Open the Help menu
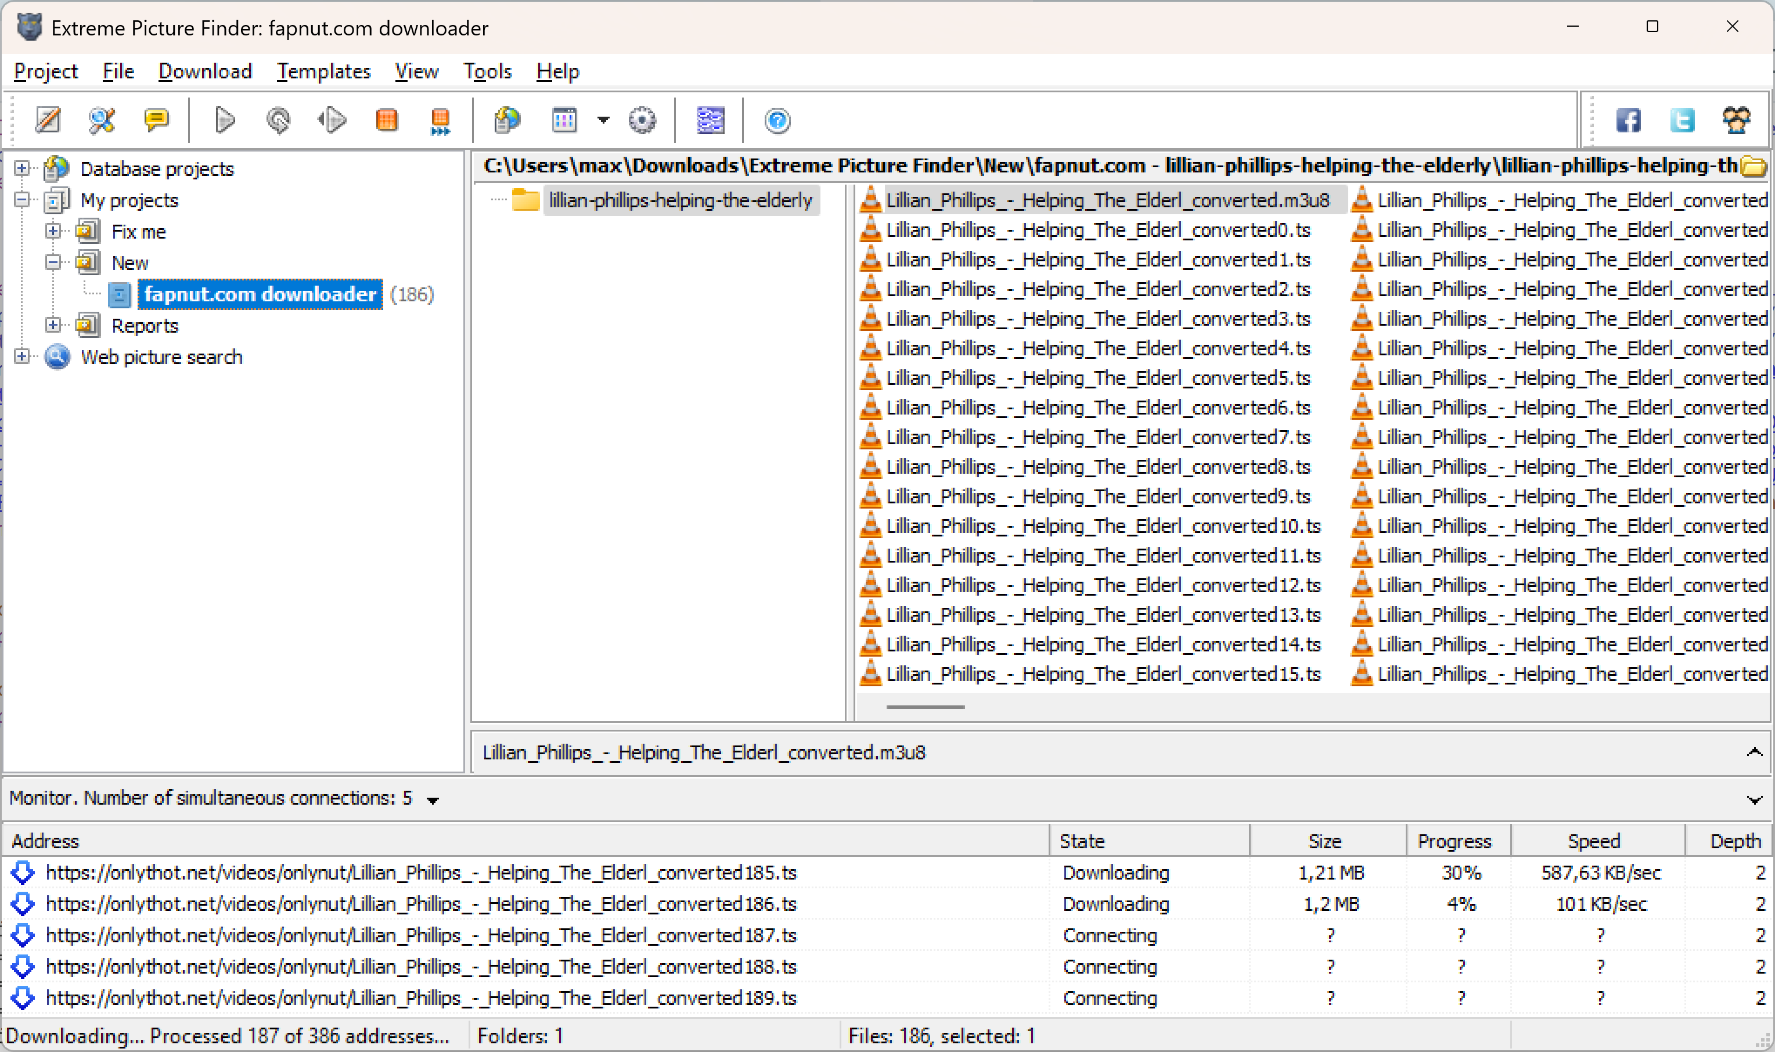This screenshot has height=1052, width=1775. (x=558, y=71)
